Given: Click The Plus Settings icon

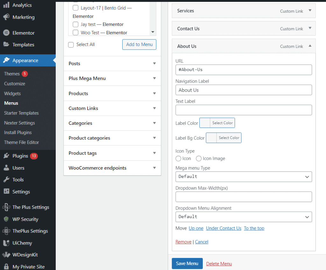Looking at the screenshot, I should pyautogui.click(x=6, y=207).
